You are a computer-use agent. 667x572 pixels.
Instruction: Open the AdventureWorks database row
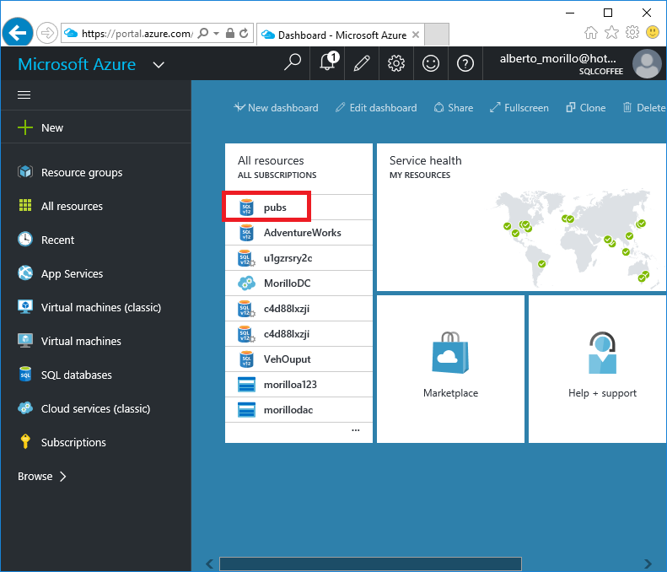pos(299,232)
